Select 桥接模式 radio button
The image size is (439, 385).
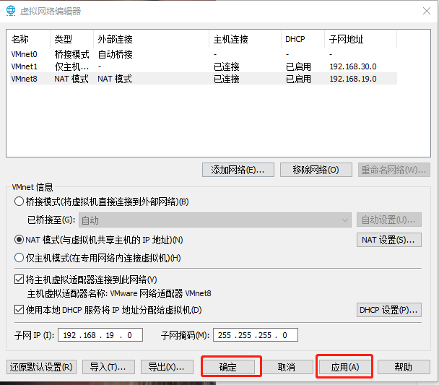click(x=19, y=202)
